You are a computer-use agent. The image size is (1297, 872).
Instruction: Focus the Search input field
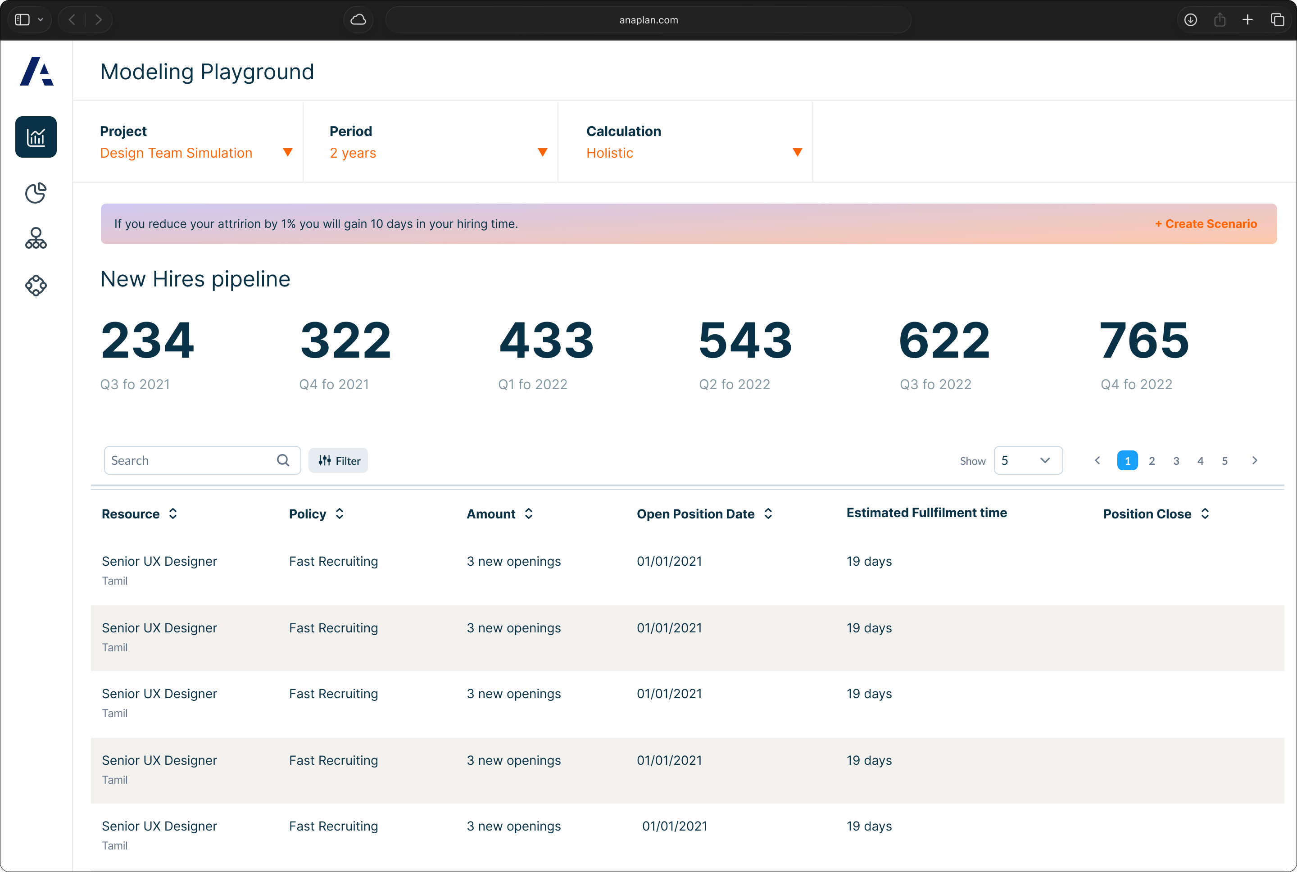189,460
